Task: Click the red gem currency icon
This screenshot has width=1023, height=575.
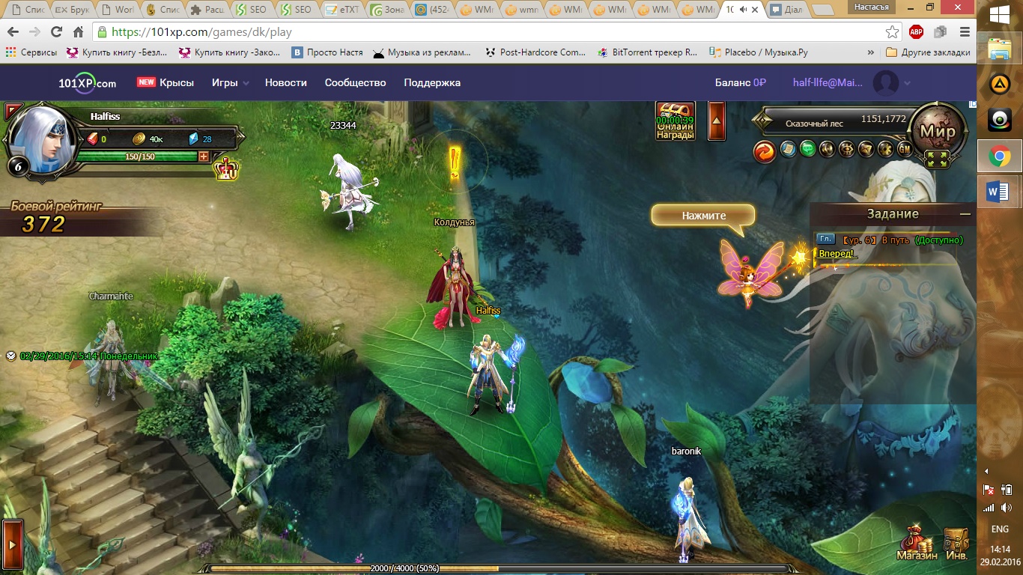Action: click(x=94, y=139)
